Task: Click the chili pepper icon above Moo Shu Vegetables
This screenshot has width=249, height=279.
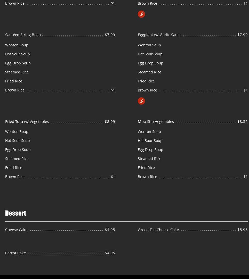Action: [x=141, y=101]
